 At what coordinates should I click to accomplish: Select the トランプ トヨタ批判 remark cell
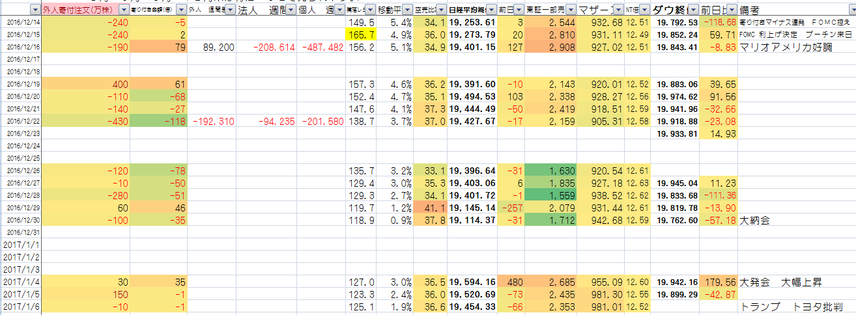(x=792, y=307)
